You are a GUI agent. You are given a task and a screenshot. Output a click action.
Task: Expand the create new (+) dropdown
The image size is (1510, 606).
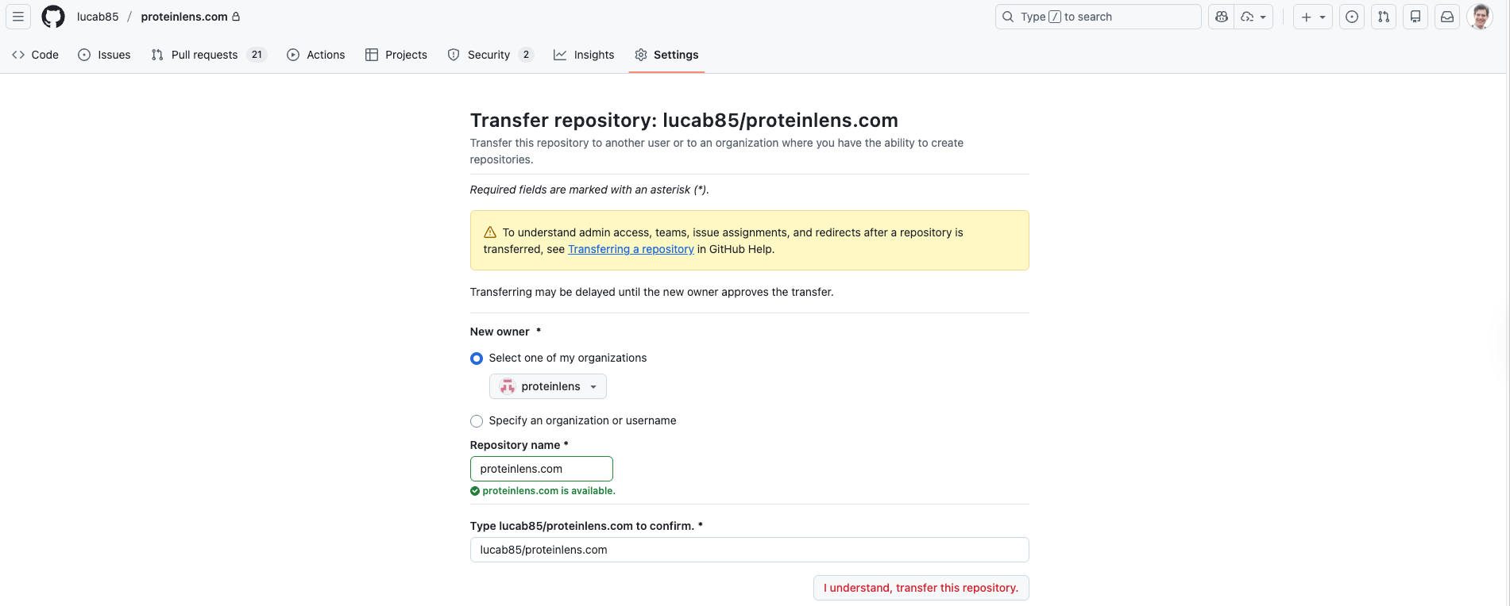tap(1312, 16)
